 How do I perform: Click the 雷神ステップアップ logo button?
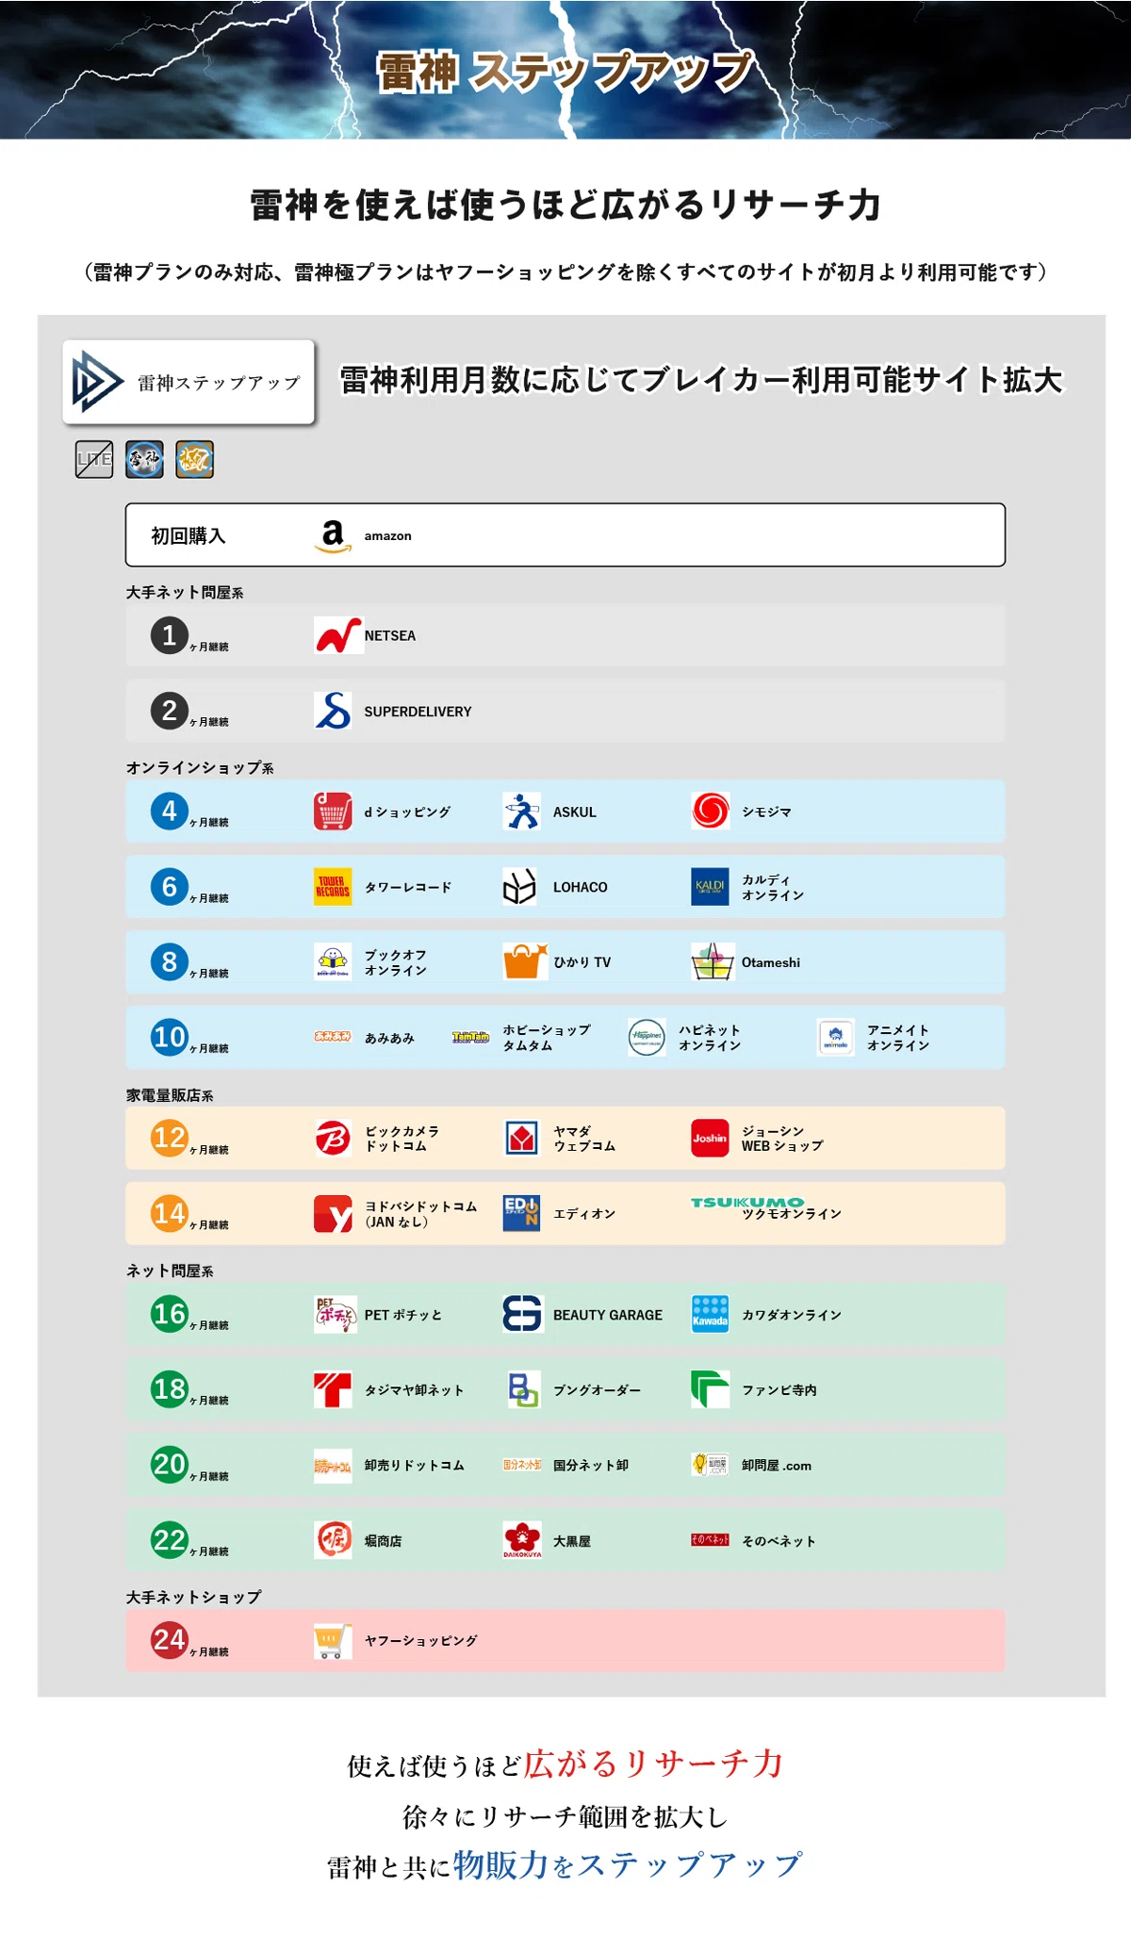point(188,382)
